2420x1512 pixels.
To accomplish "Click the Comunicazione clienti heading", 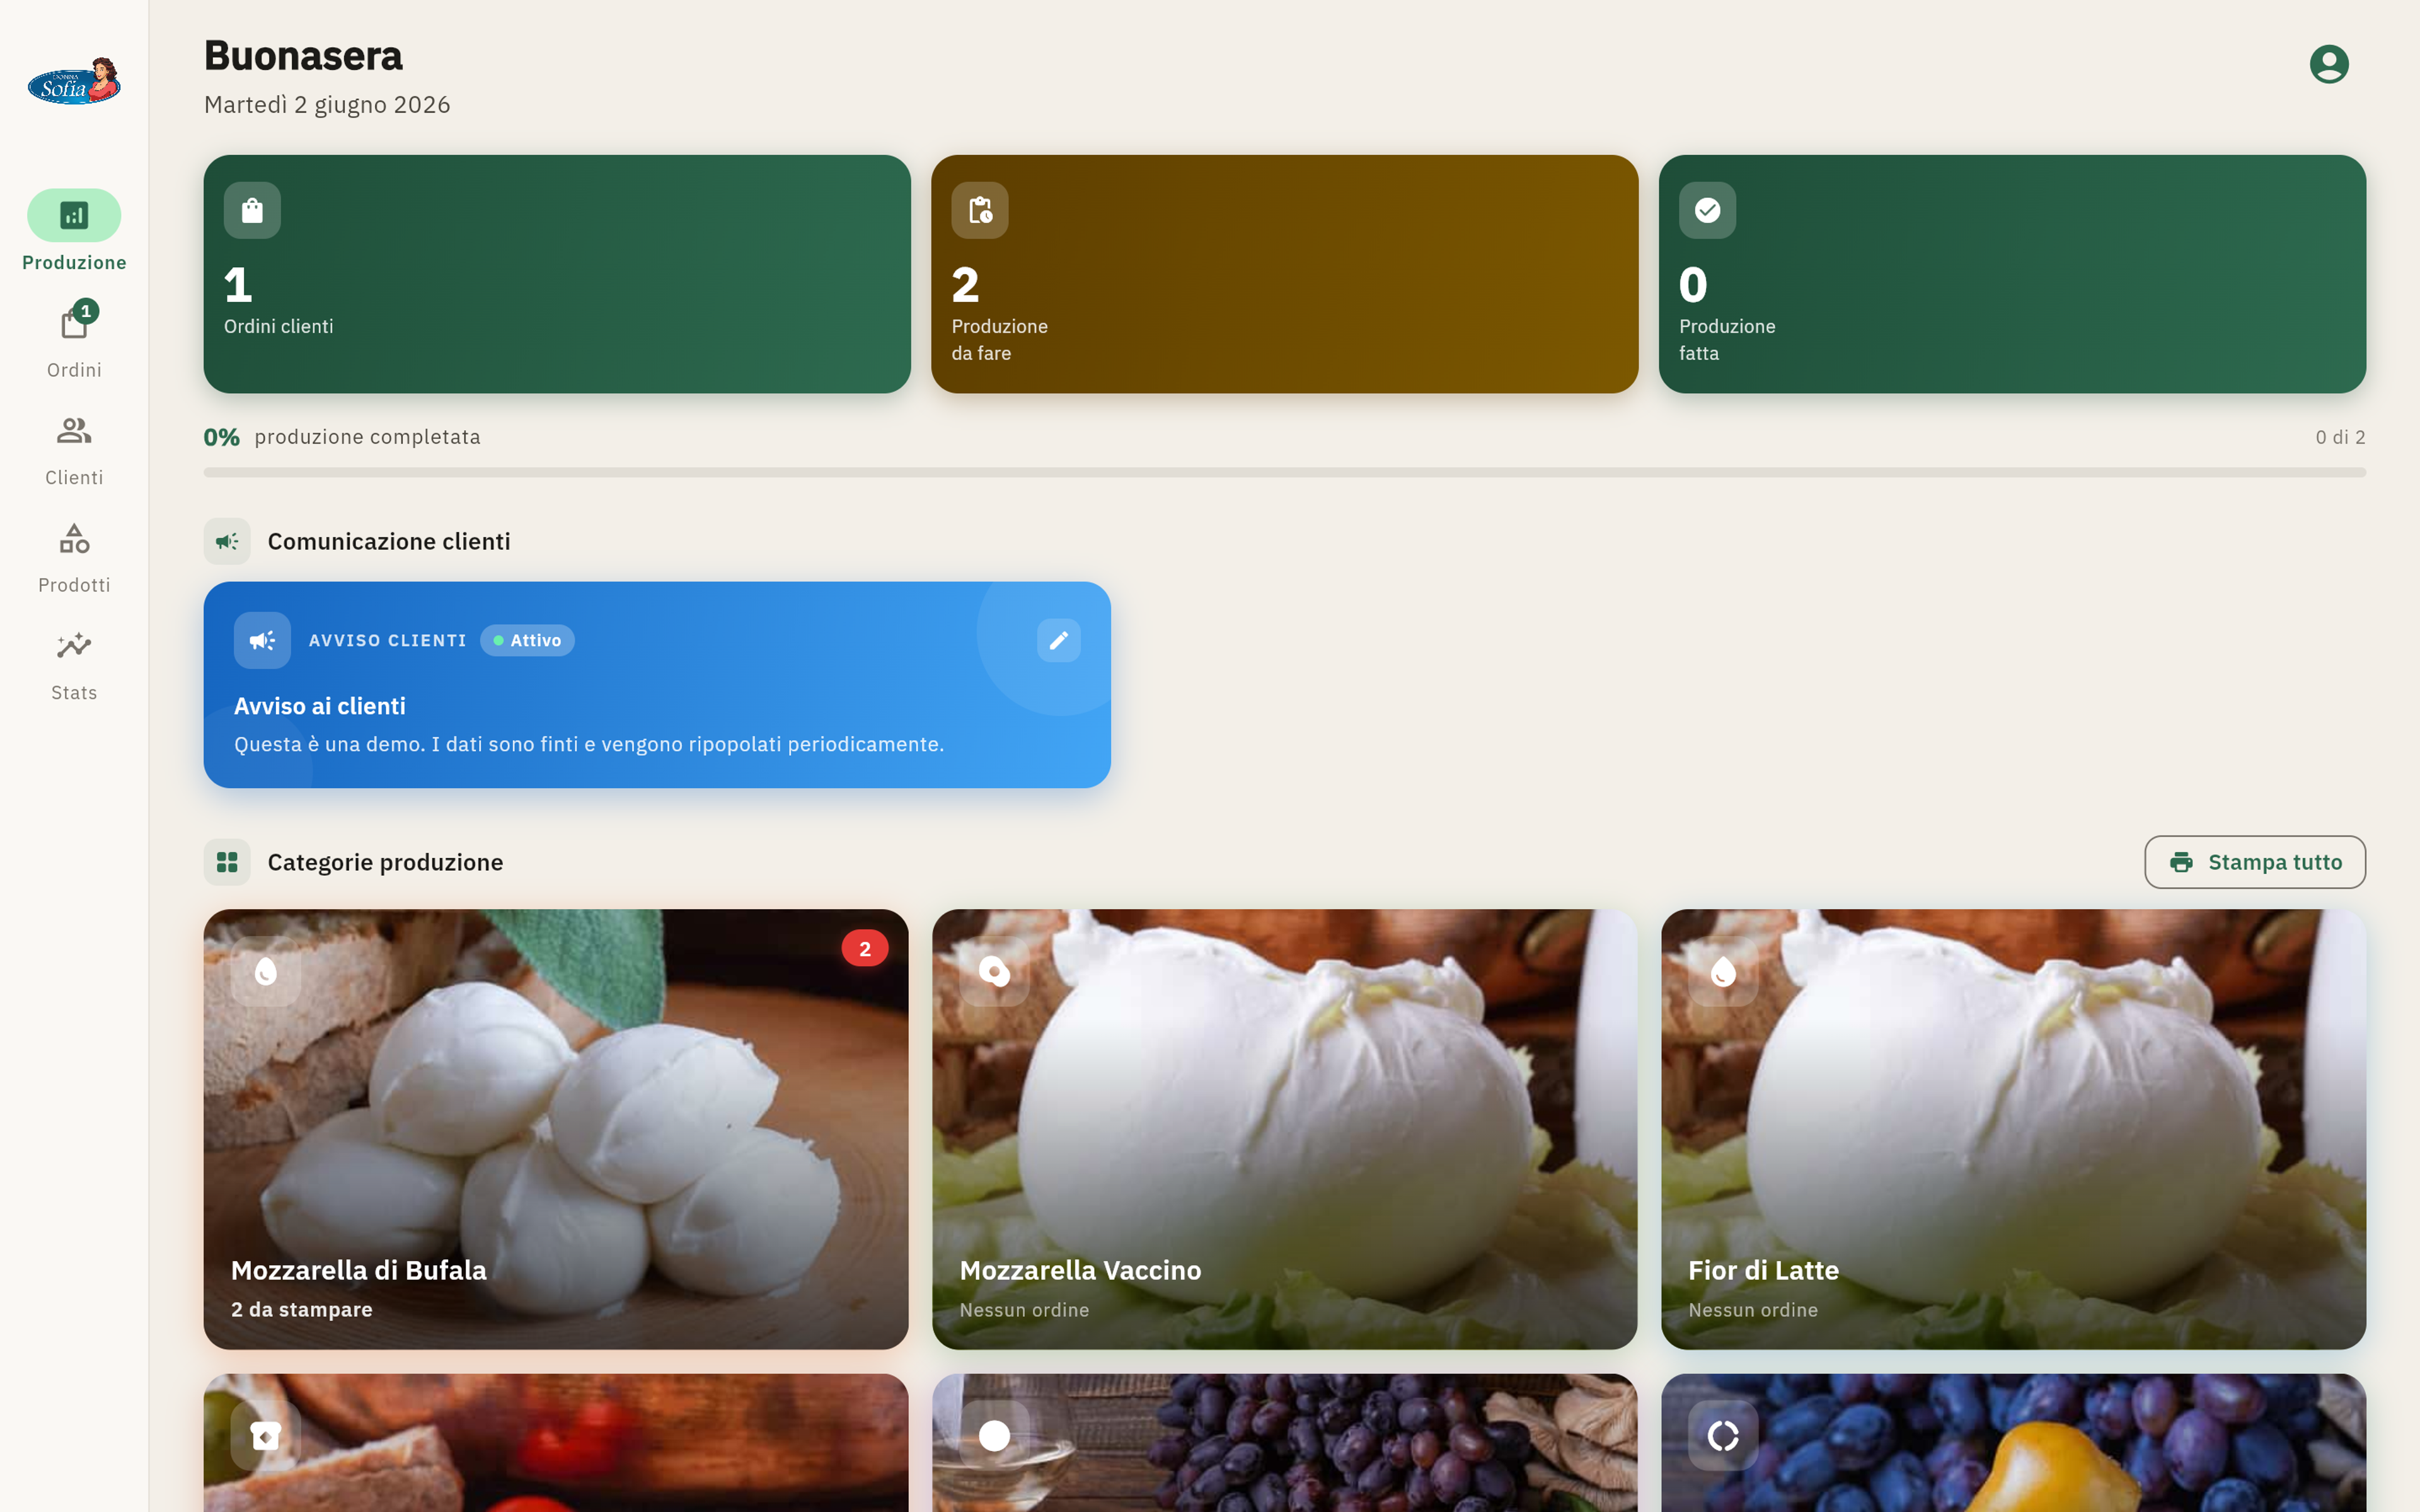I will (389, 541).
